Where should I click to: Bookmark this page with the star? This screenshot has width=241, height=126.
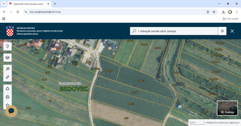214,12
